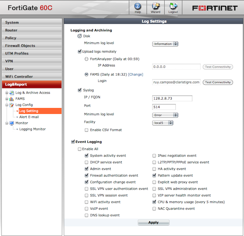Viewport: 244px width, 236px height.
Task: Open the WiFi Controller menu section
Action: (32, 77)
